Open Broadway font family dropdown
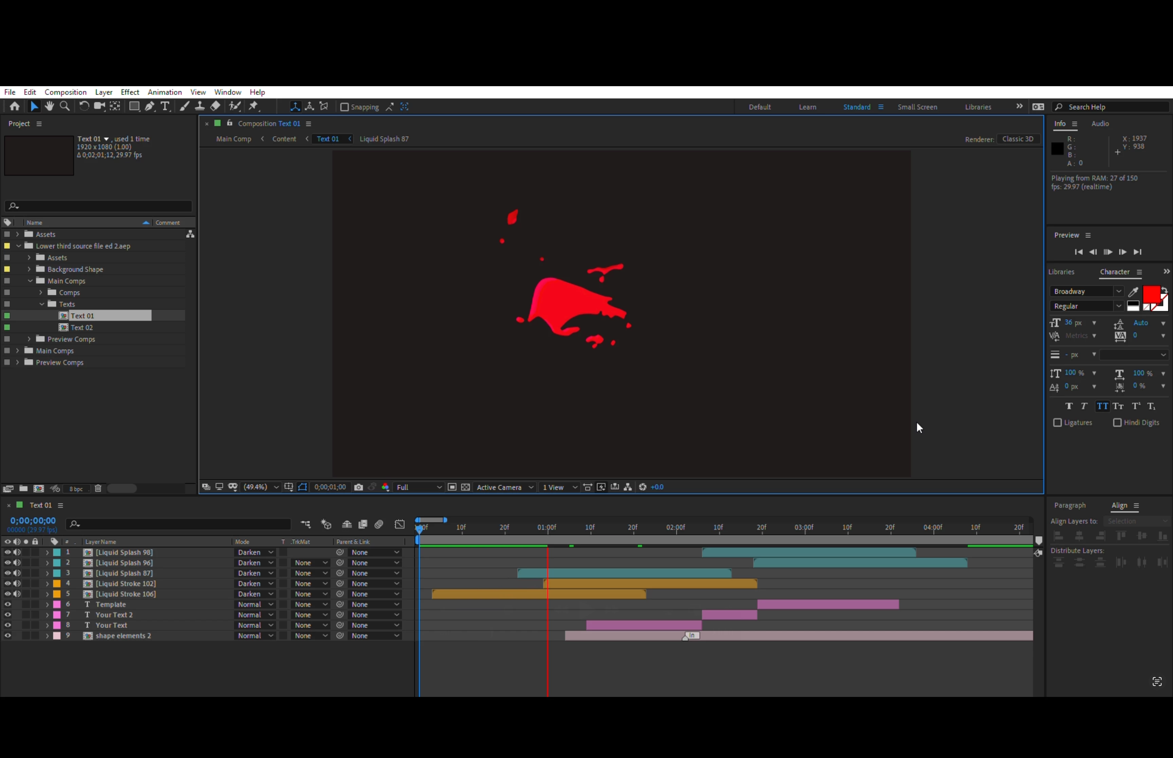This screenshot has width=1173, height=758. pyautogui.click(x=1118, y=291)
